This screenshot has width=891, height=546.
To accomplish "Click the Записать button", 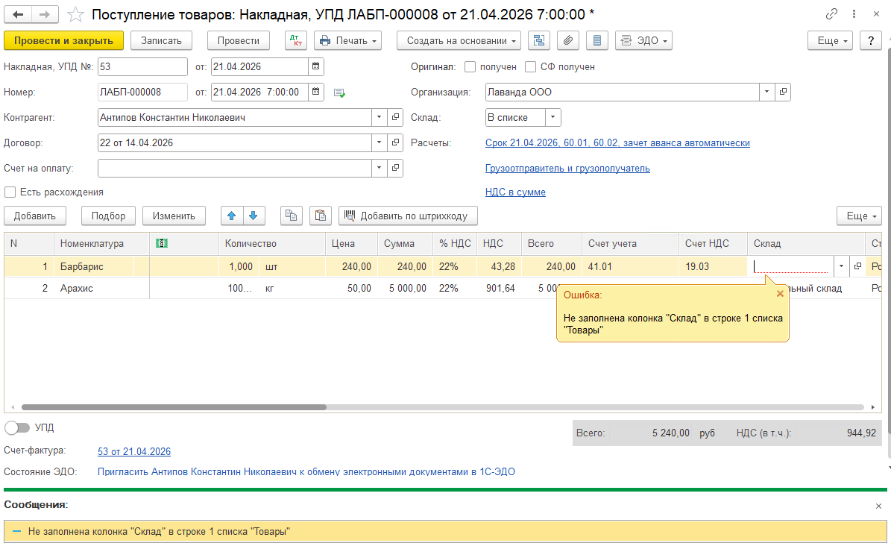I will tap(161, 40).
